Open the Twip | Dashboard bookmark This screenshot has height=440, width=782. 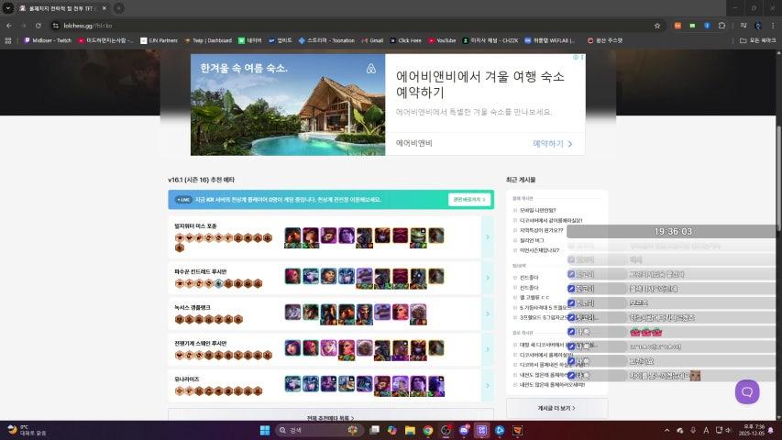point(208,40)
